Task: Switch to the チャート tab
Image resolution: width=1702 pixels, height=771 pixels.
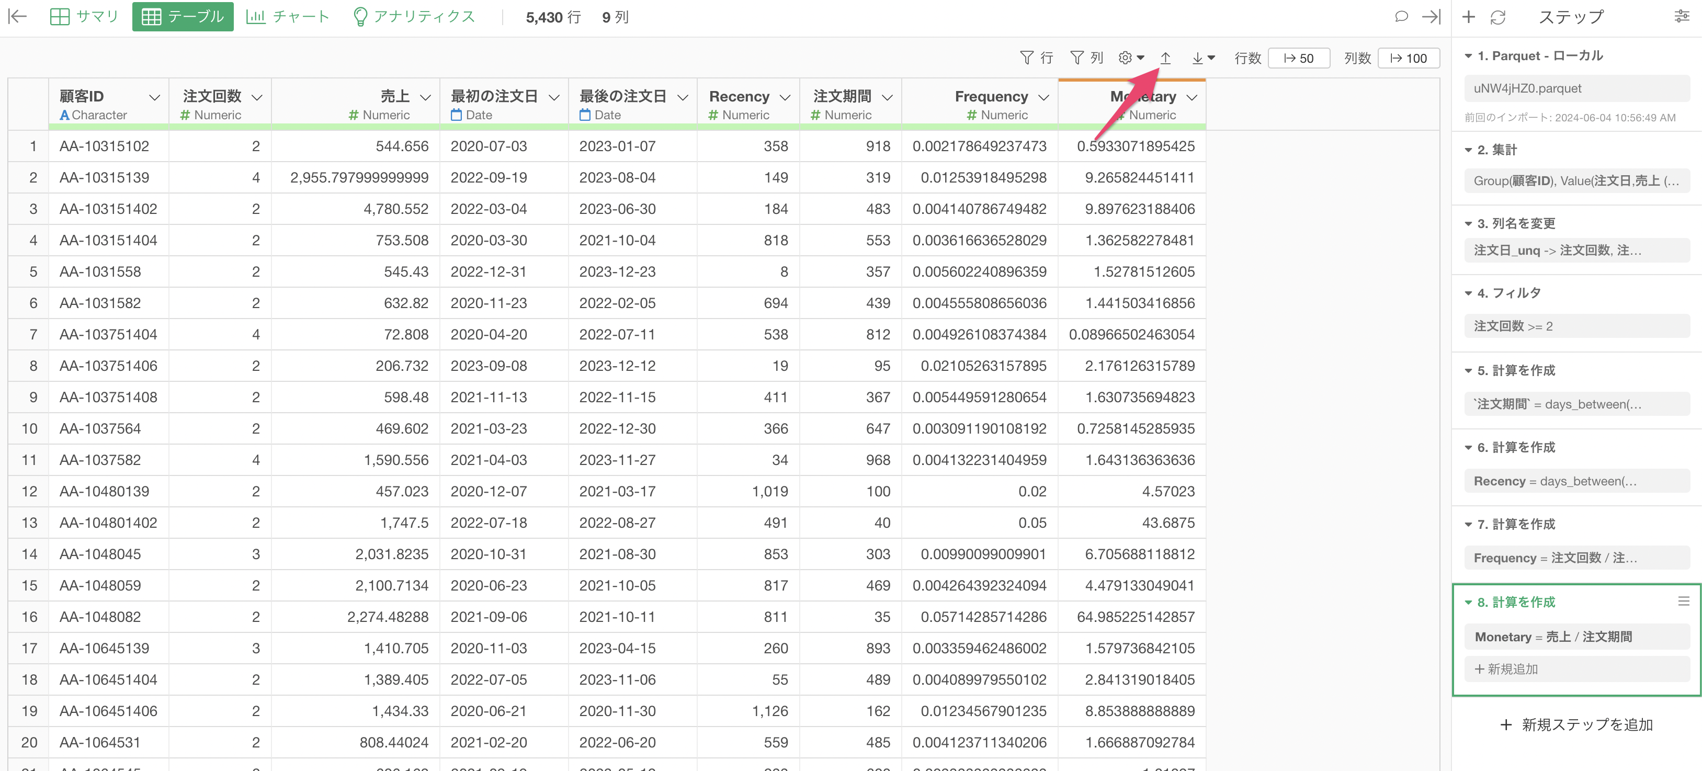Action: tap(288, 17)
